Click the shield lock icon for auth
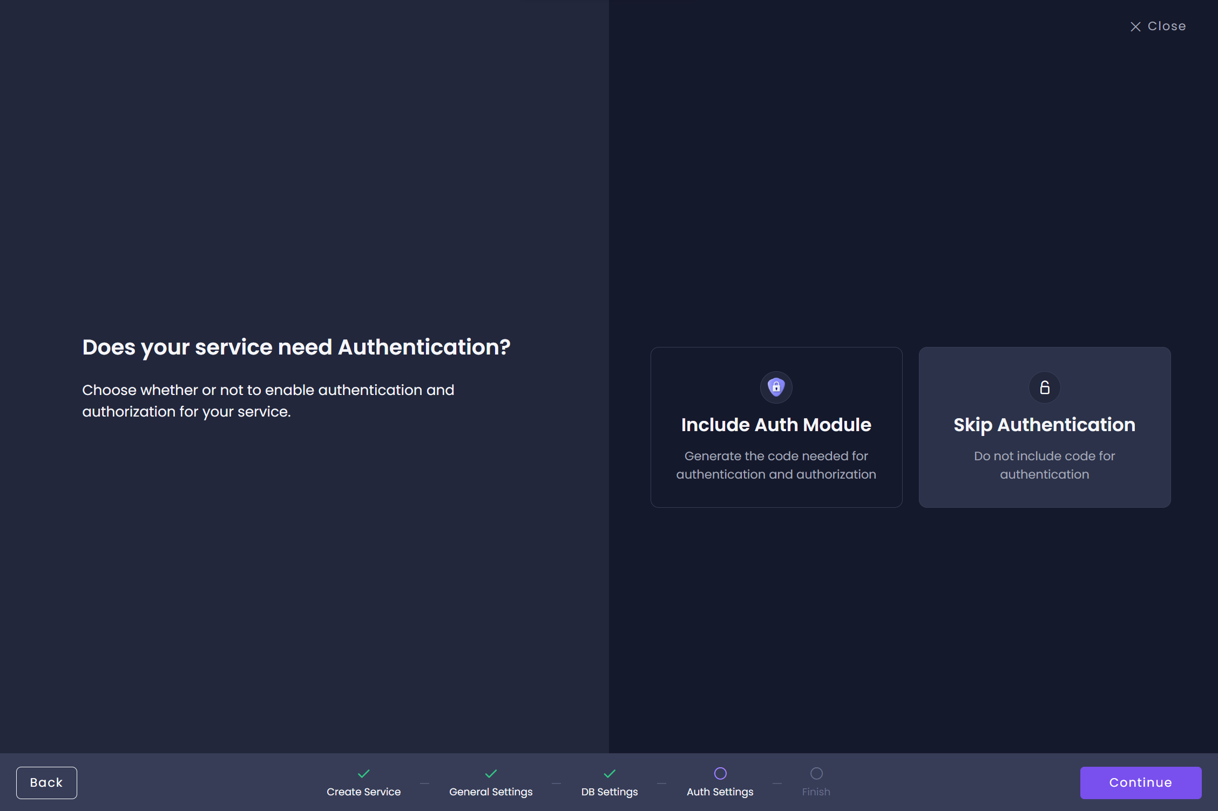Viewport: 1218px width, 811px height. [776, 387]
